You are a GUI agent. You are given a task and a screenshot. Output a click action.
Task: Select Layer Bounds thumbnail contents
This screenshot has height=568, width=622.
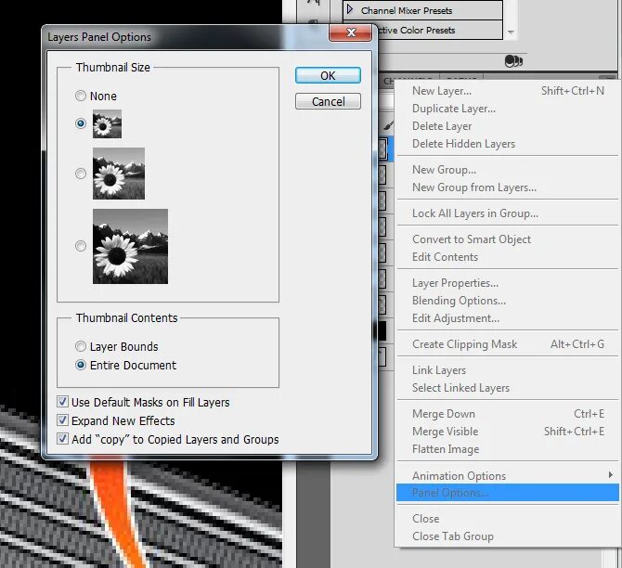point(81,346)
